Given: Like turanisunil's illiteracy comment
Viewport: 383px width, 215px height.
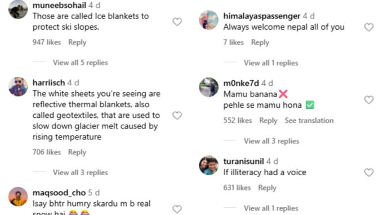Looking at the screenshot, I should (369, 173).
